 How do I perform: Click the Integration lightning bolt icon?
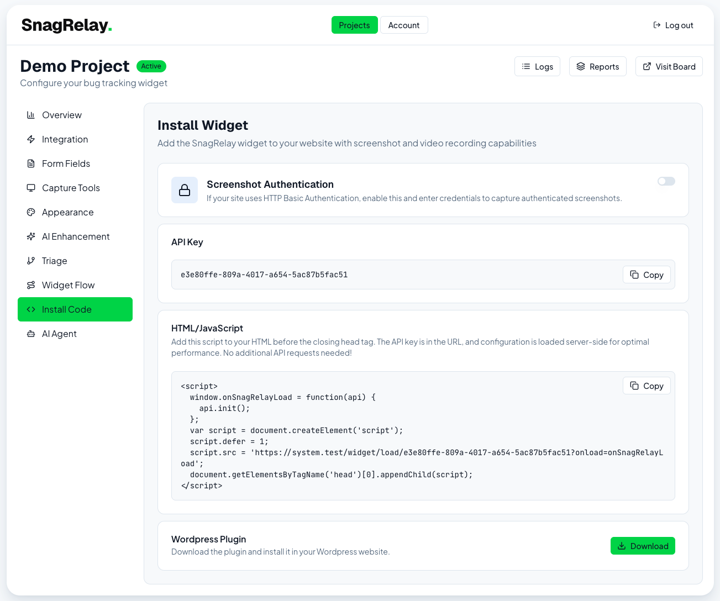point(31,139)
